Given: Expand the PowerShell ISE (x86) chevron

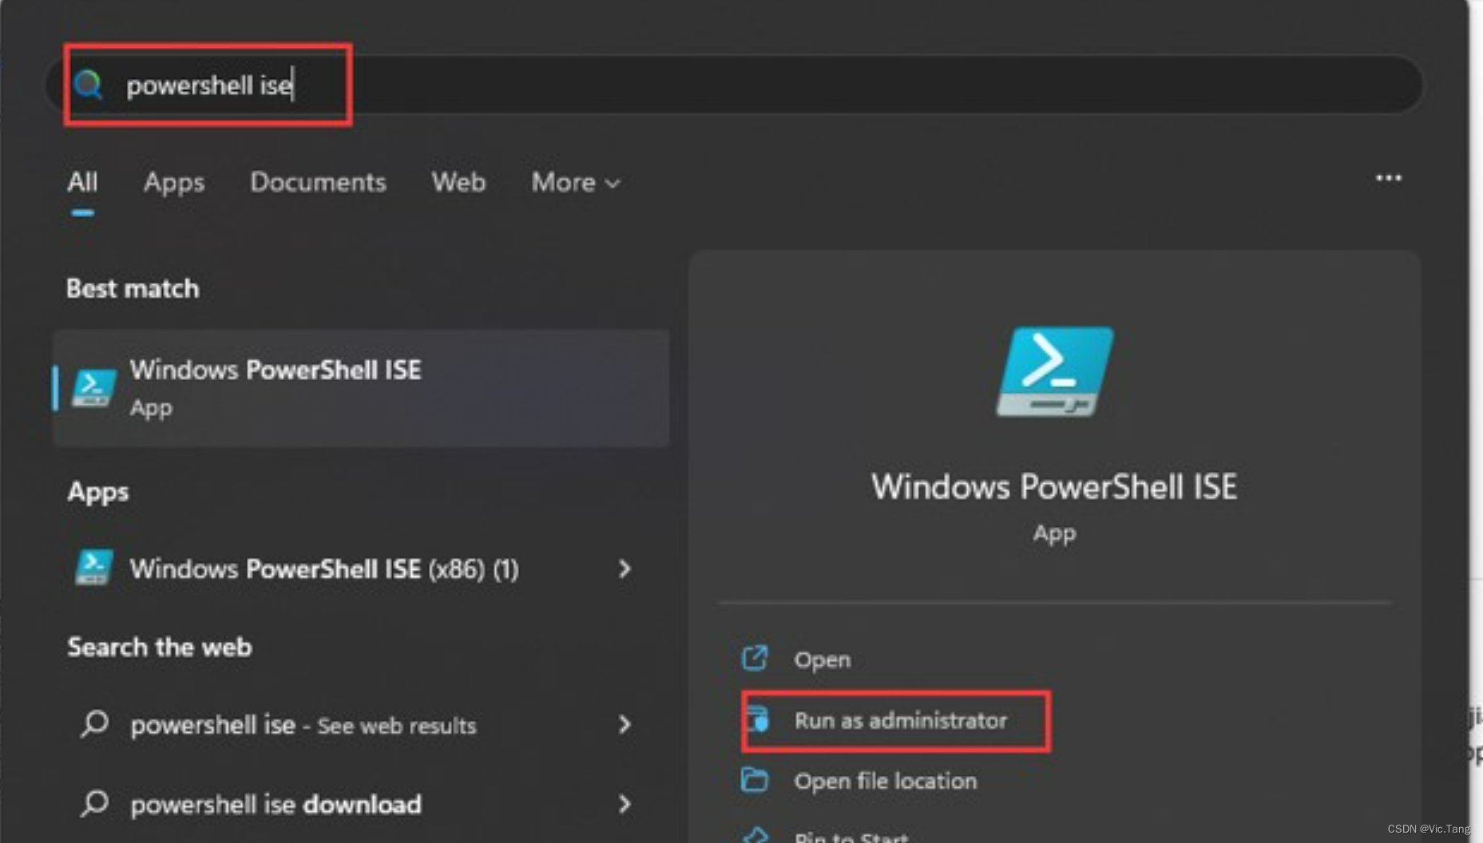Looking at the screenshot, I should [x=625, y=568].
